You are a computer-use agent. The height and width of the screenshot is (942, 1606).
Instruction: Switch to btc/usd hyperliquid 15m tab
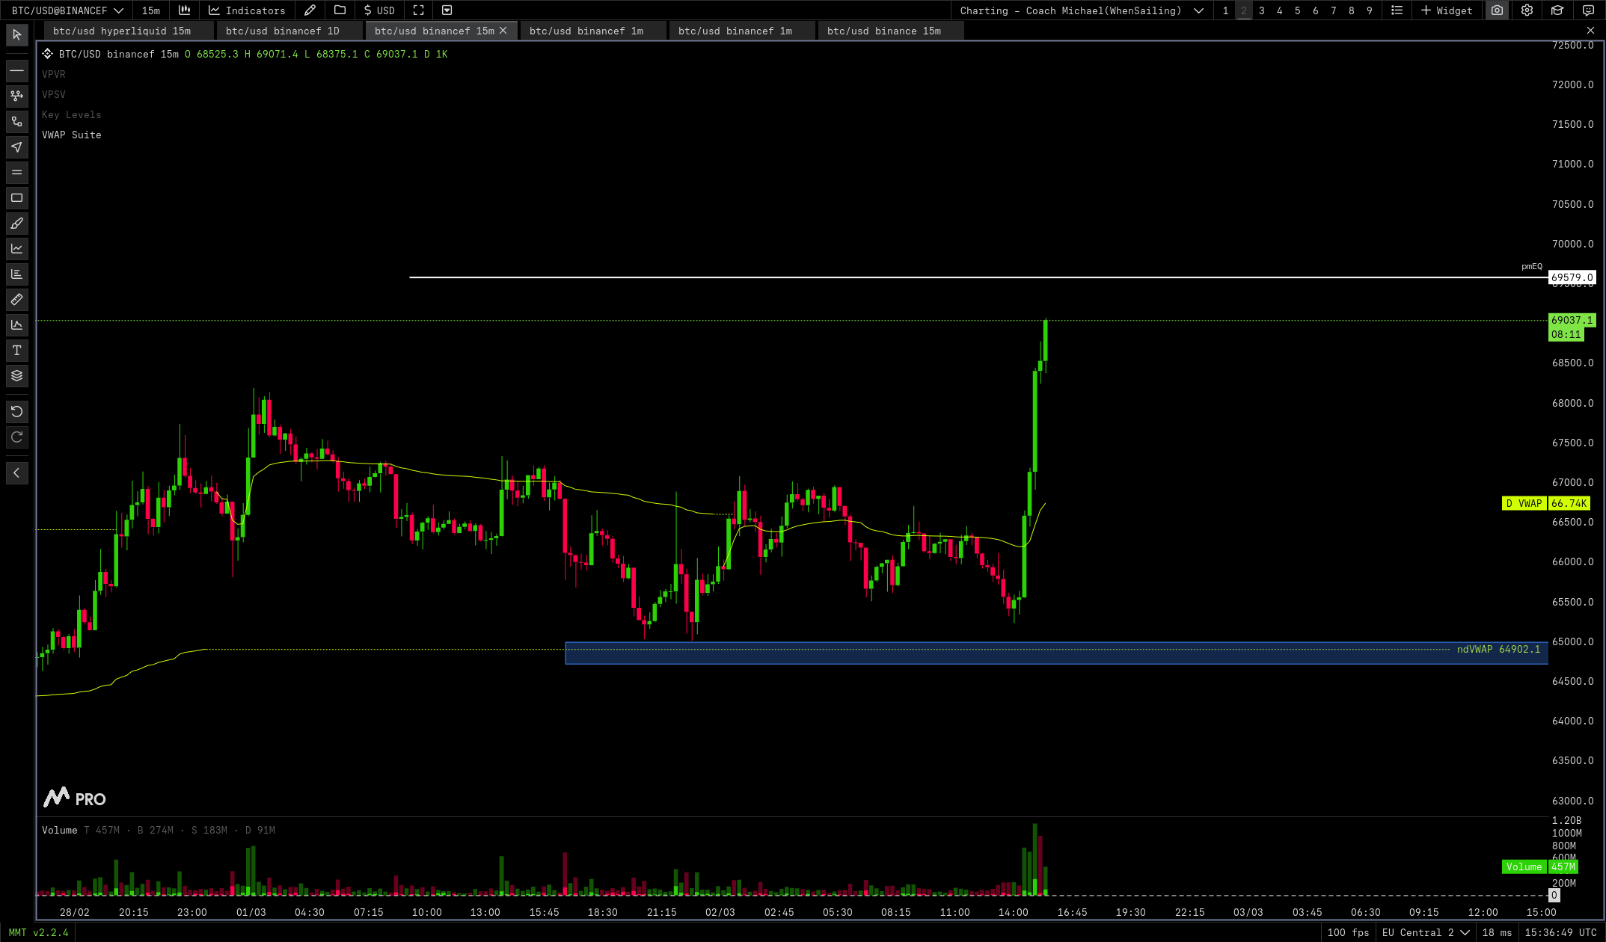[122, 31]
